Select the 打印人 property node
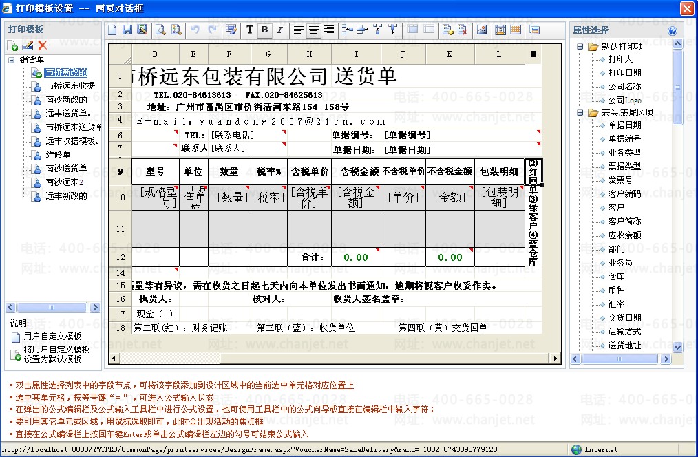698x457 pixels. click(x=620, y=59)
